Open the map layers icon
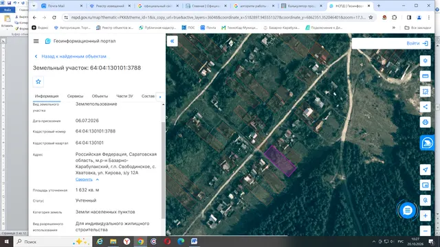The image size is (440, 247). click(425, 61)
